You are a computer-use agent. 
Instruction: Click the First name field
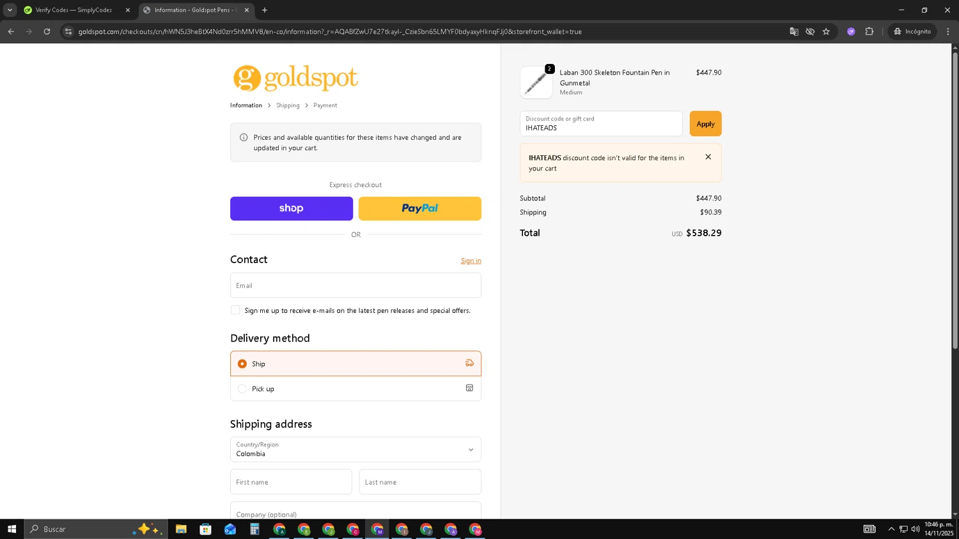tap(291, 482)
